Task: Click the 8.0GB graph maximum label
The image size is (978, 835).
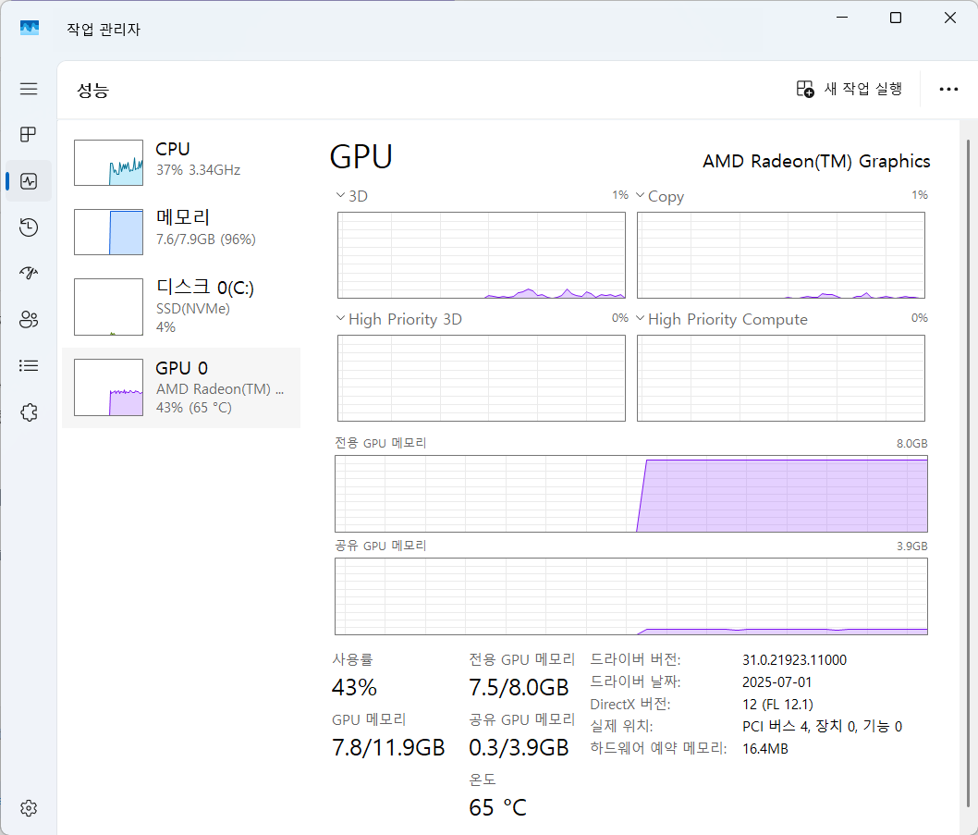Action: click(x=911, y=444)
